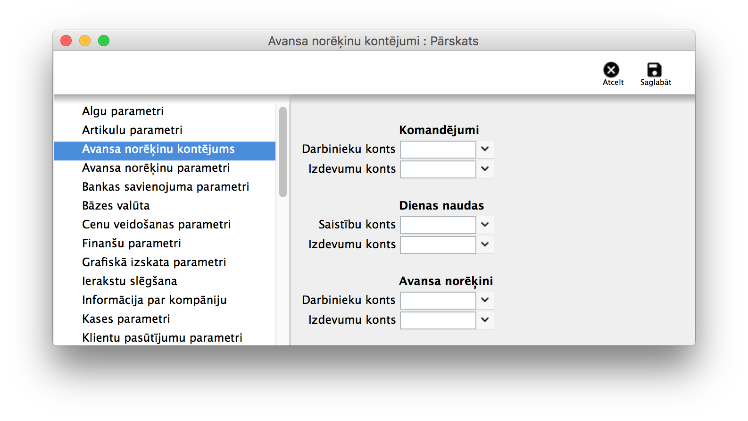This screenshot has width=748, height=421.
Task: Click Komandējumi Darbinieku konts text field
Action: click(x=438, y=150)
